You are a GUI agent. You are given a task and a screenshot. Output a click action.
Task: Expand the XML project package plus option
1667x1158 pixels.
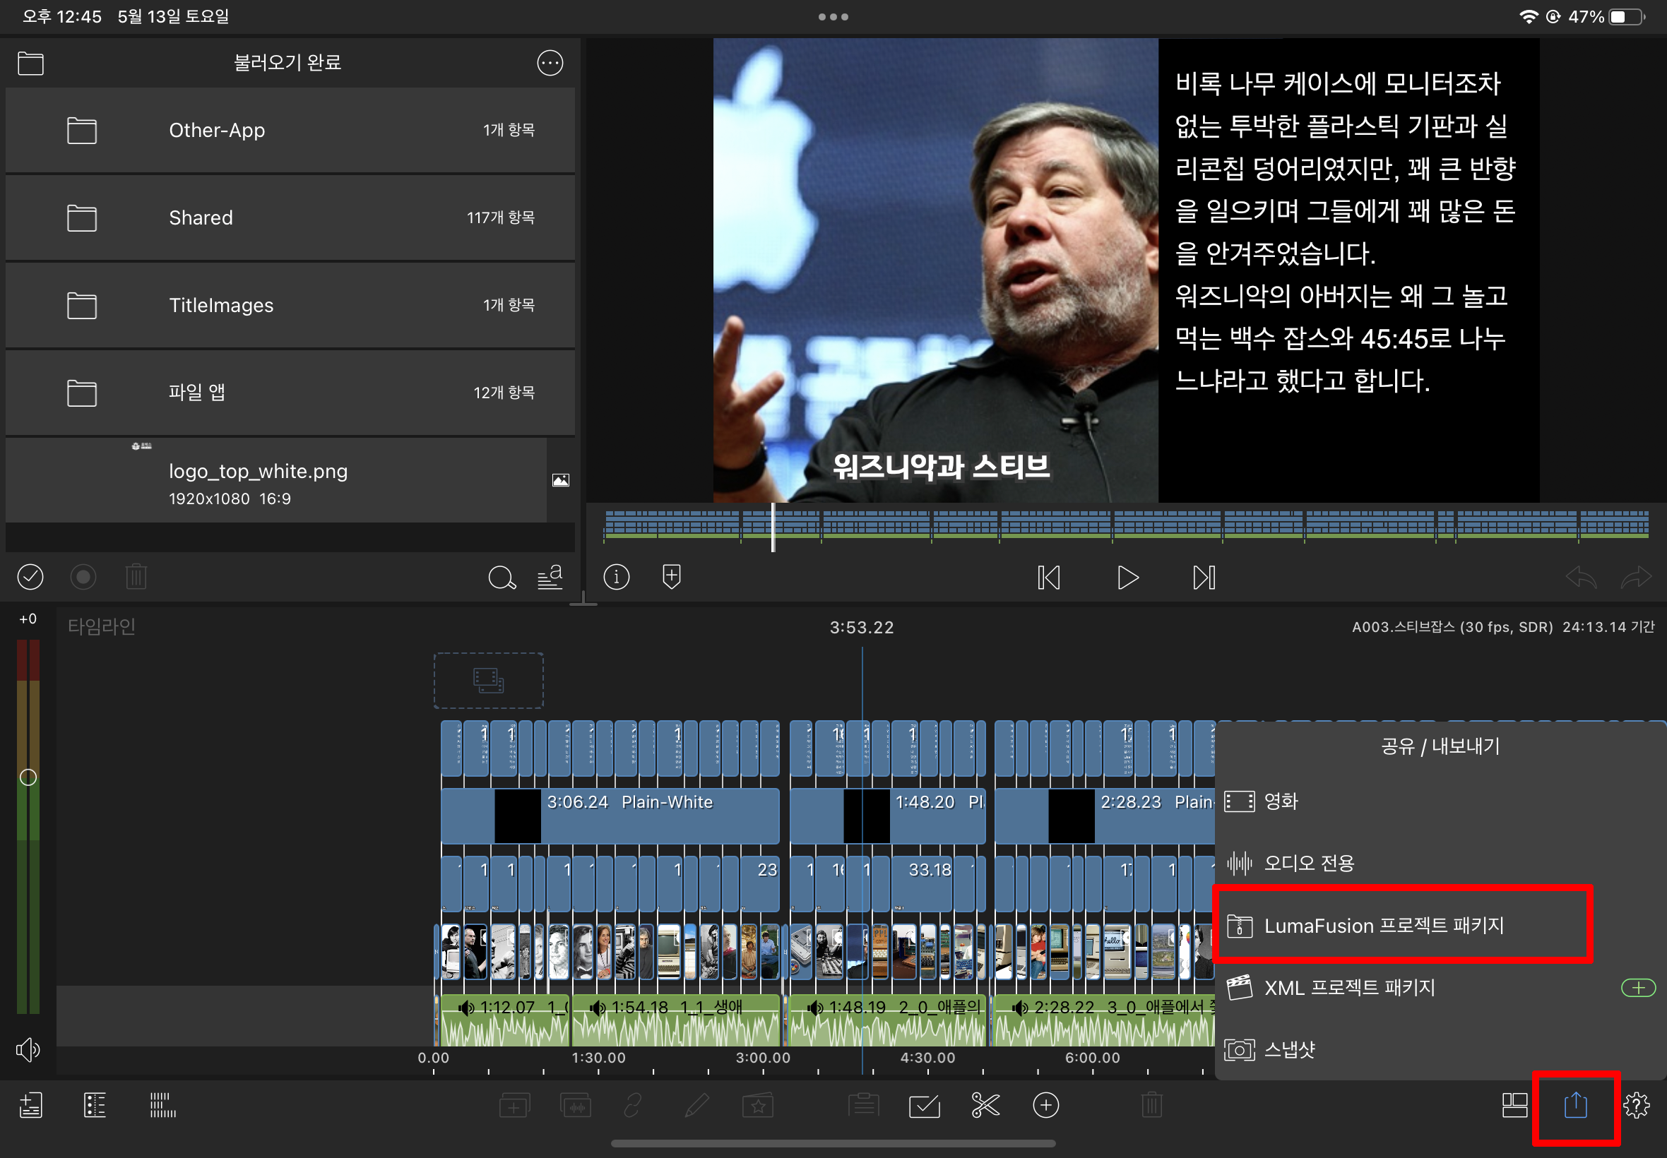[x=1637, y=988]
